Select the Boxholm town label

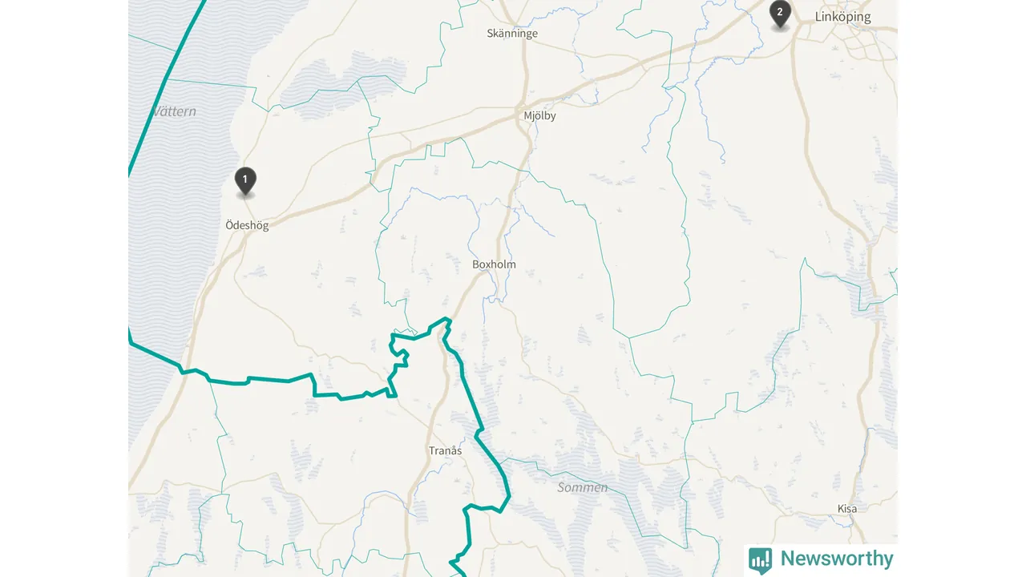click(x=494, y=264)
